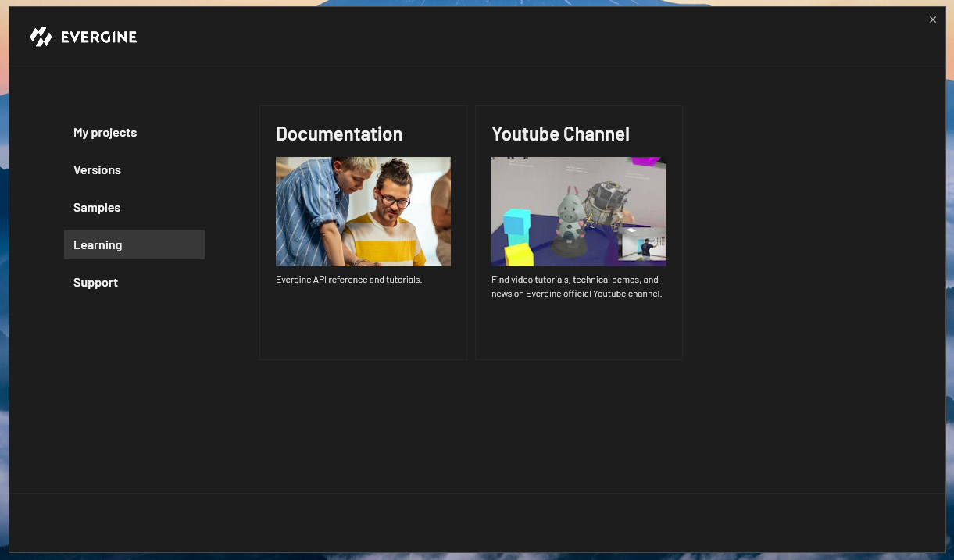Click the small inset picture in Youtube thumbnail
Image resolution: width=954 pixels, height=560 pixels.
pyautogui.click(x=641, y=246)
